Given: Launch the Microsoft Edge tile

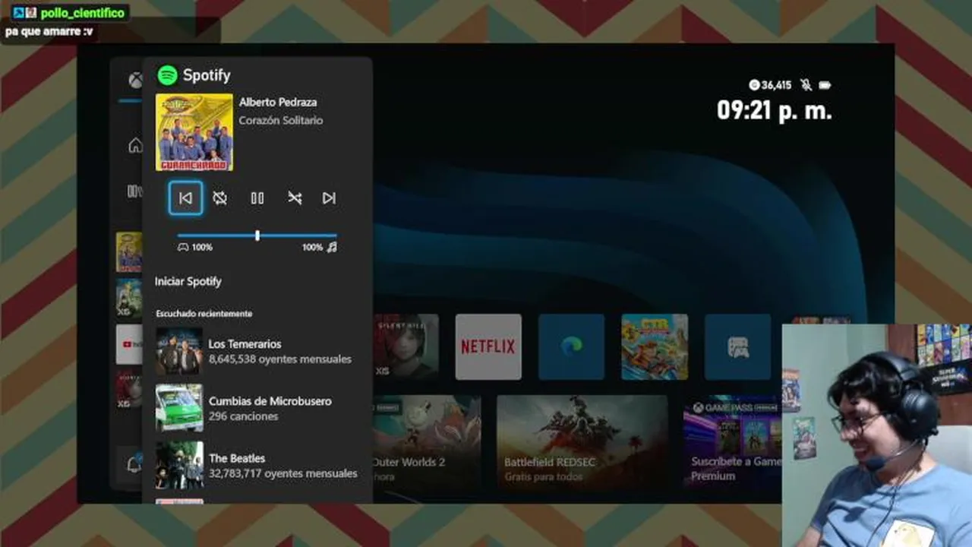Looking at the screenshot, I should pos(571,346).
